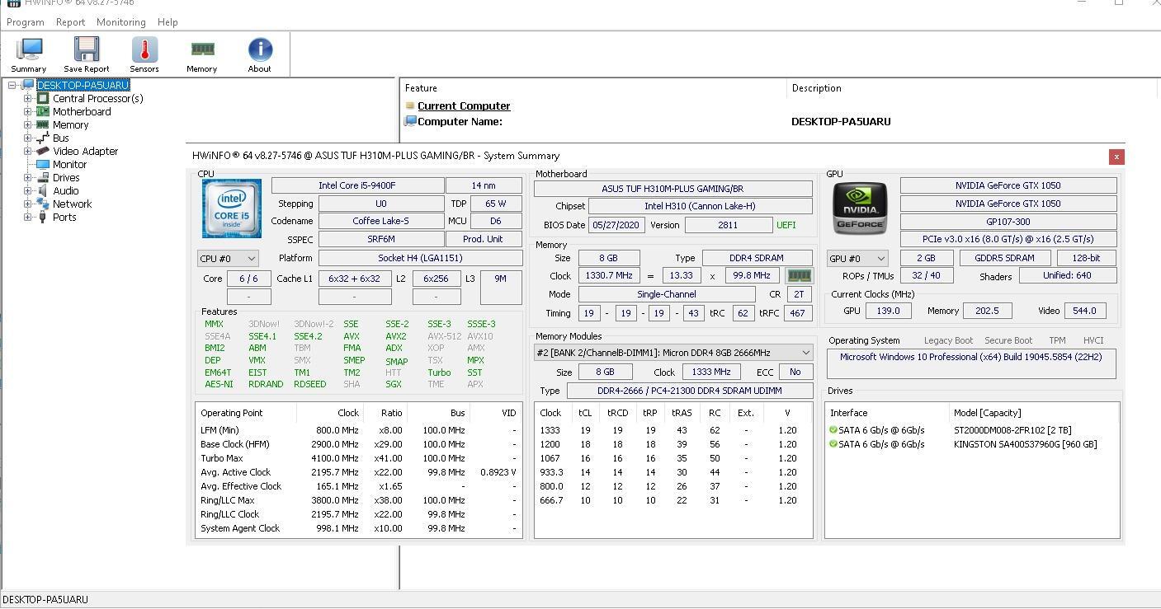
Task: Click the tCL column header
Action: coord(585,413)
